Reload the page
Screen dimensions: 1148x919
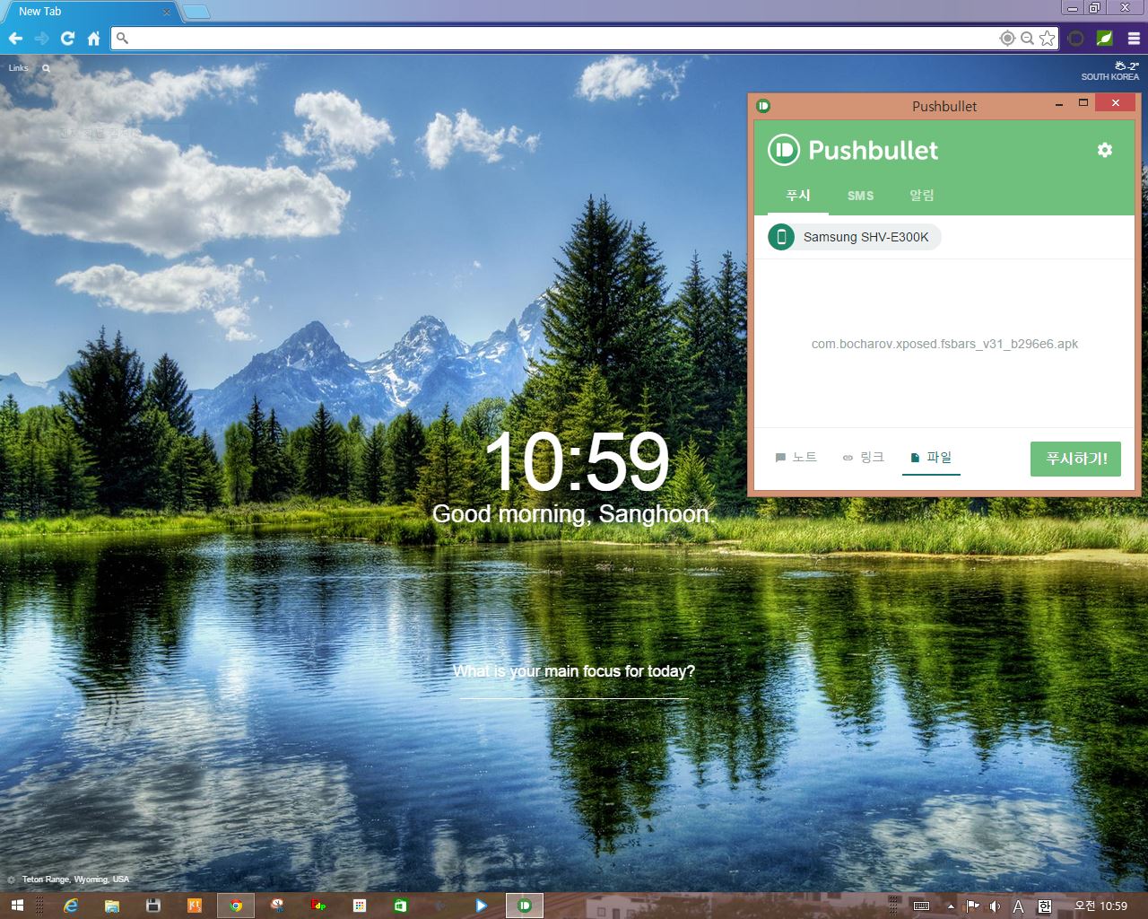[67, 39]
